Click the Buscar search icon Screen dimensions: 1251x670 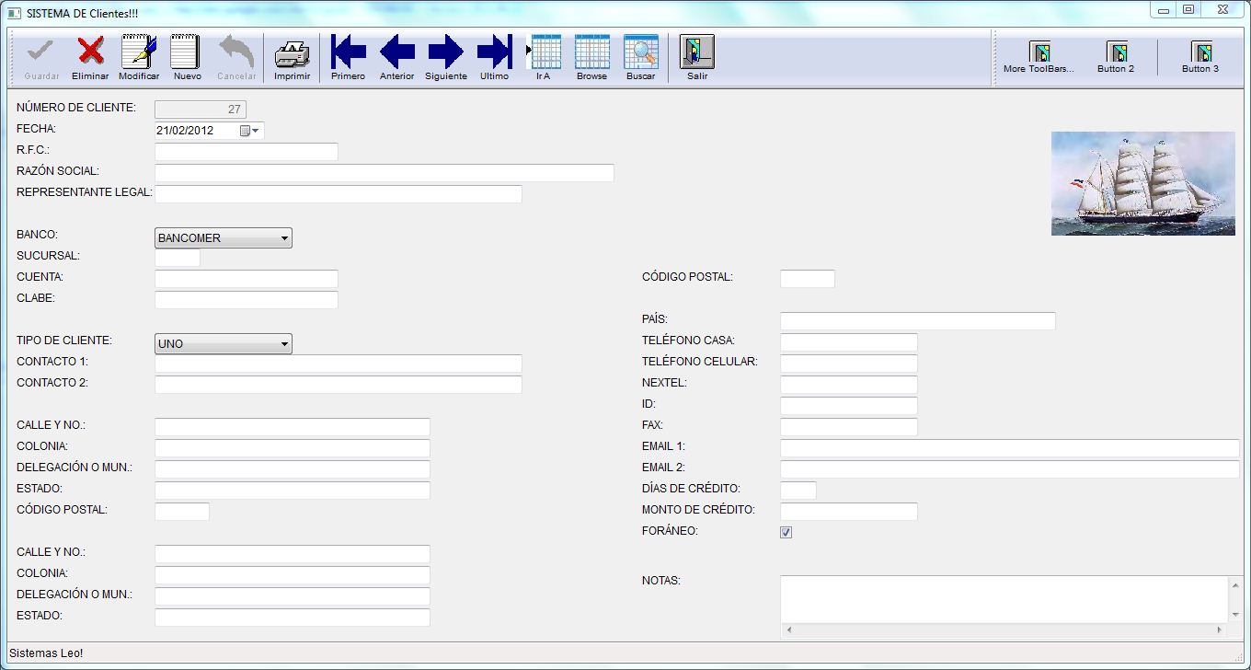tap(640, 52)
